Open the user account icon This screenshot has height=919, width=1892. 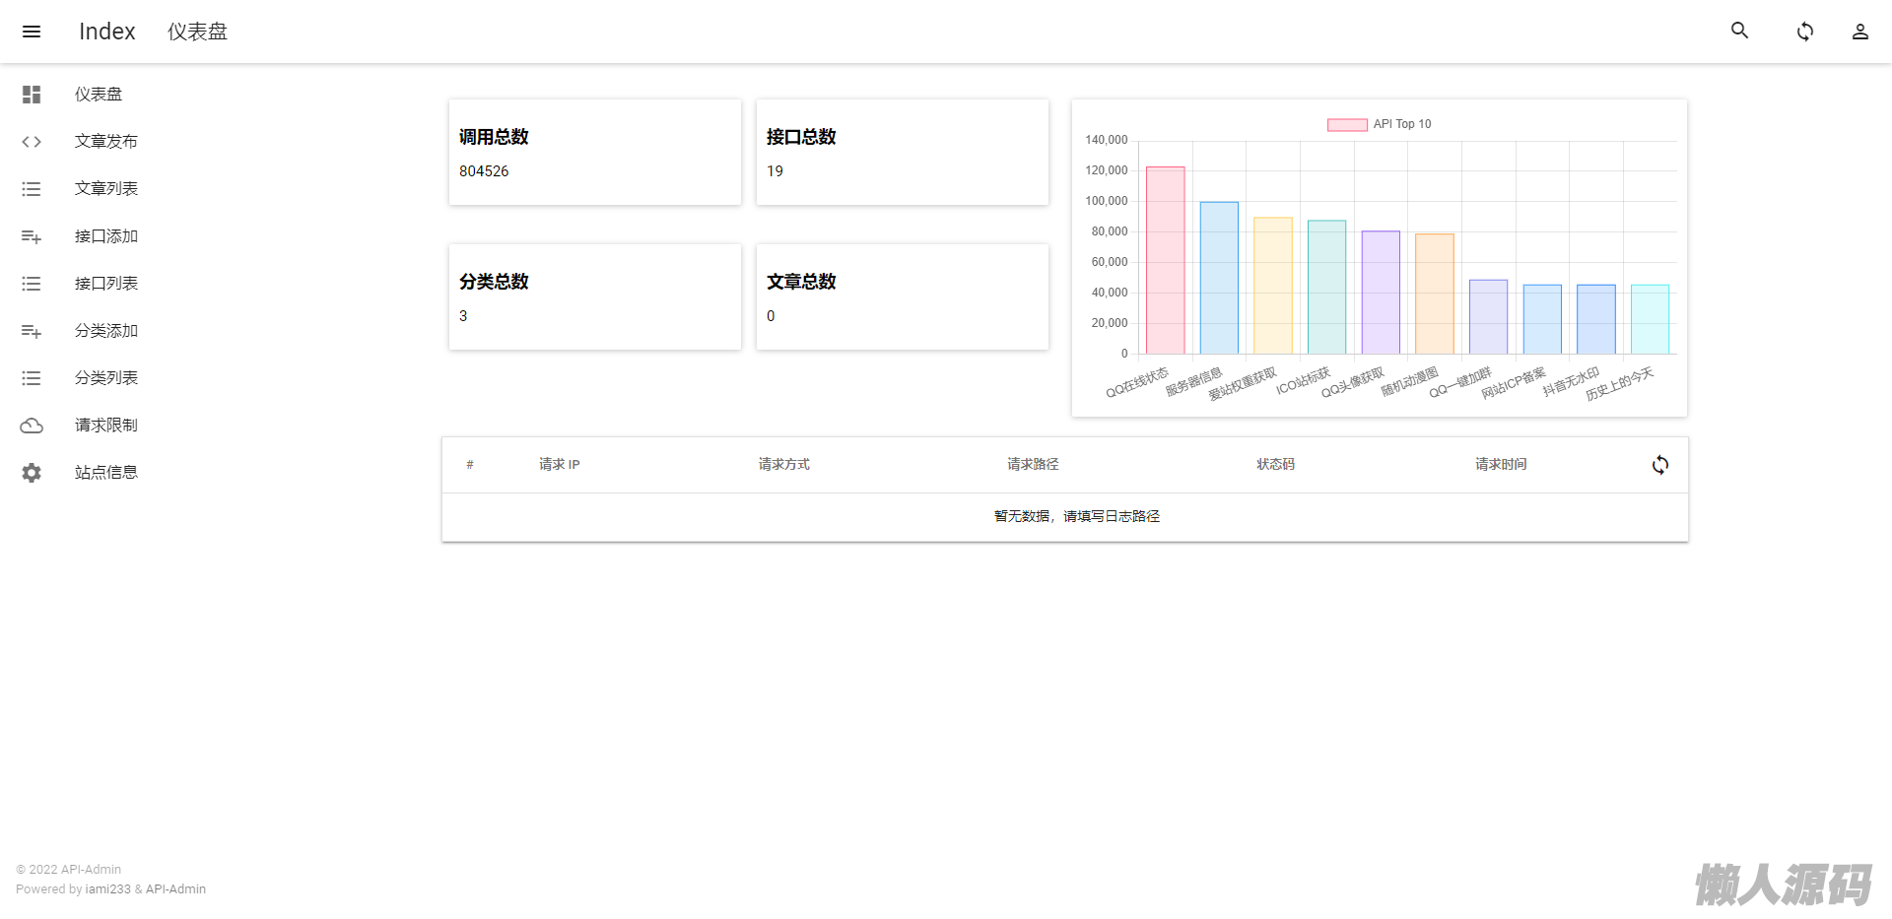[x=1859, y=32]
